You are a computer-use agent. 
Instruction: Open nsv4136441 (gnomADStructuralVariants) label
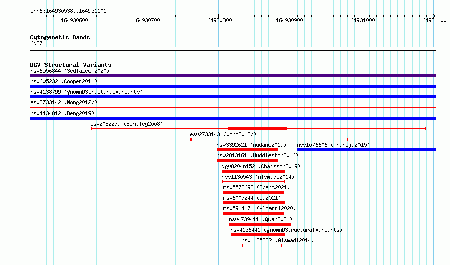coord(286,230)
